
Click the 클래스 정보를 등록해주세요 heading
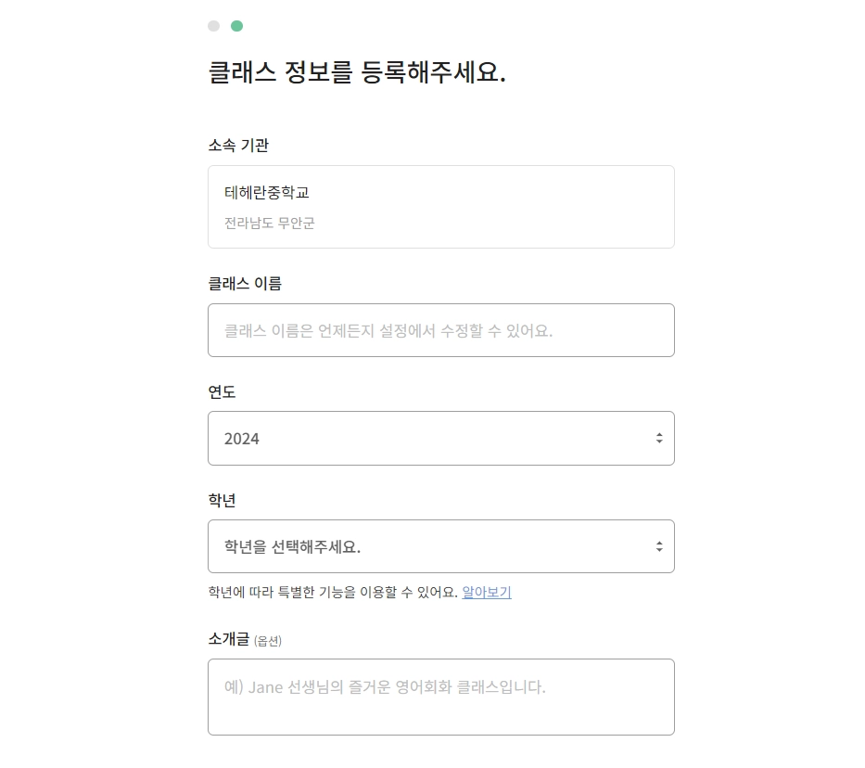click(x=357, y=73)
